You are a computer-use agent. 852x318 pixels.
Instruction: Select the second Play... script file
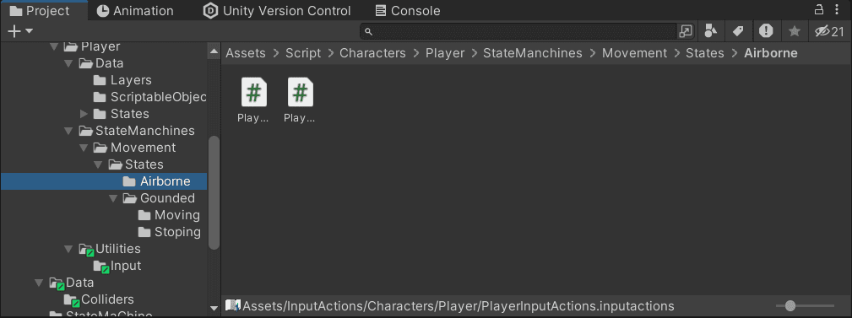pyautogui.click(x=300, y=101)
